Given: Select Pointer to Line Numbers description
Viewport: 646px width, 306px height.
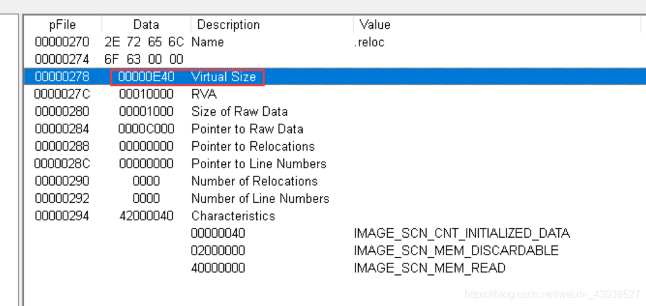Looking at the screenshot, I should [x=259, y=164].
